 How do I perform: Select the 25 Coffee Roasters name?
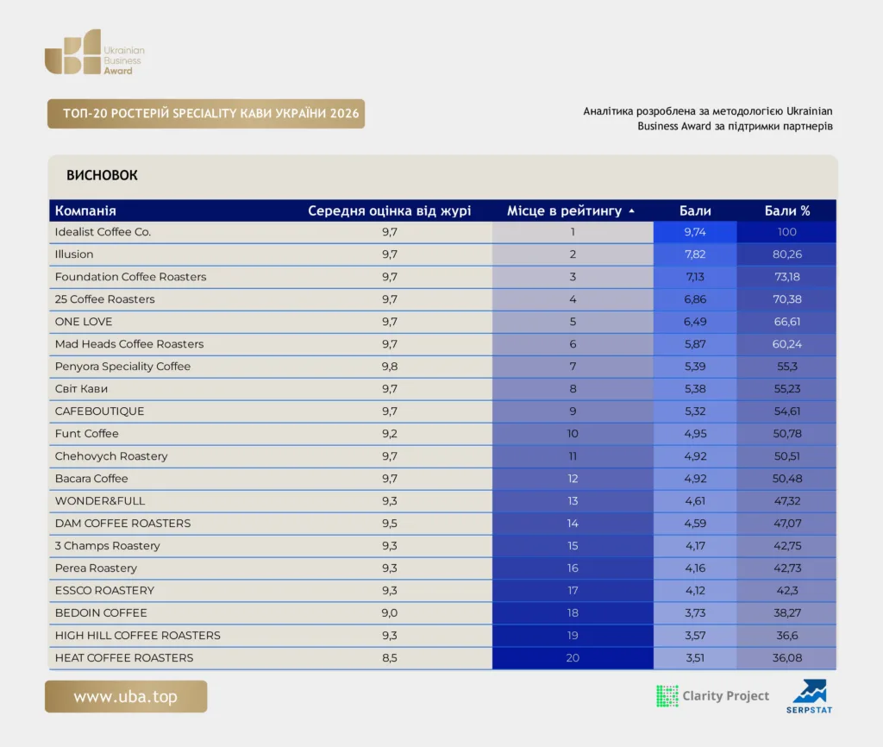(104, 299)
